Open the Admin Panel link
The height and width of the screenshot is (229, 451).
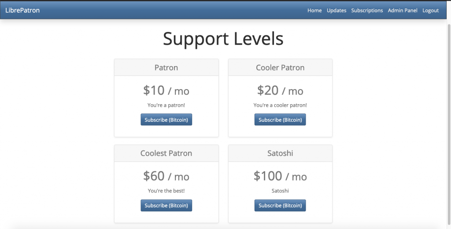[x=403, y=11]
